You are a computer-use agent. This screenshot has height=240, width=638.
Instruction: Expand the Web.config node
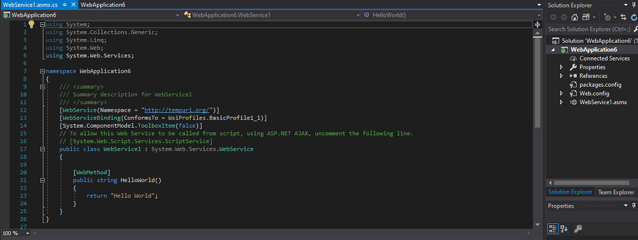pyautogui.click(x=561, y=94)
